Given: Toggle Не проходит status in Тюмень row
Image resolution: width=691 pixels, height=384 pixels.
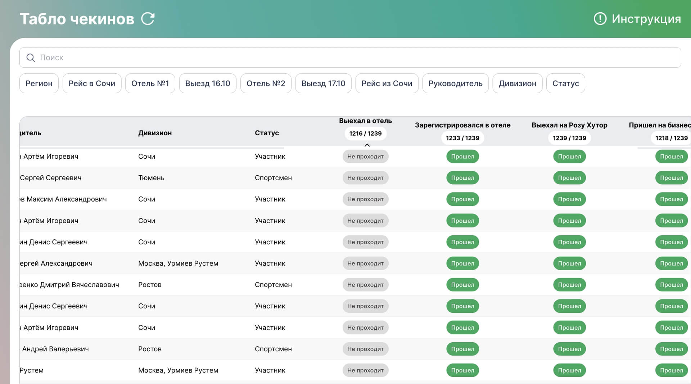Looking at the screenshot, I should 365,178.
